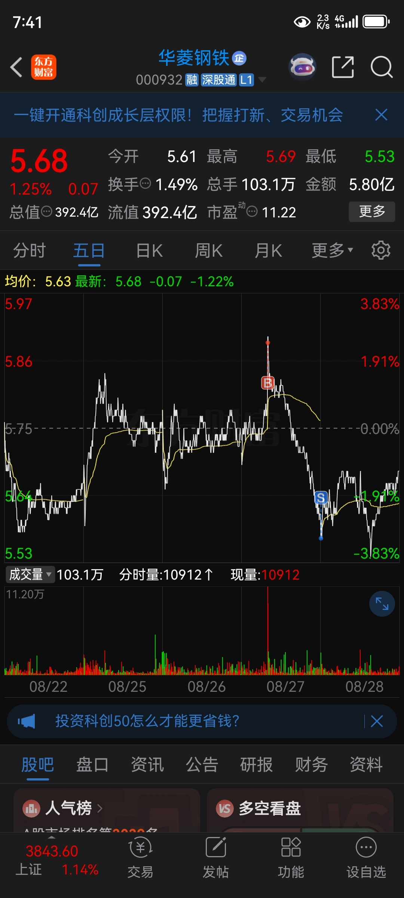Tap the L1 level tag

coord(247,80)
